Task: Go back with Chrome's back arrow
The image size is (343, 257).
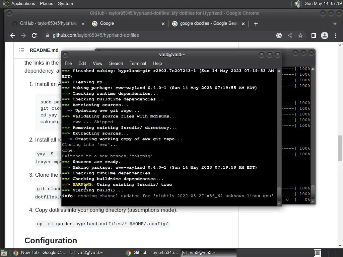Action: pos(13,35)
